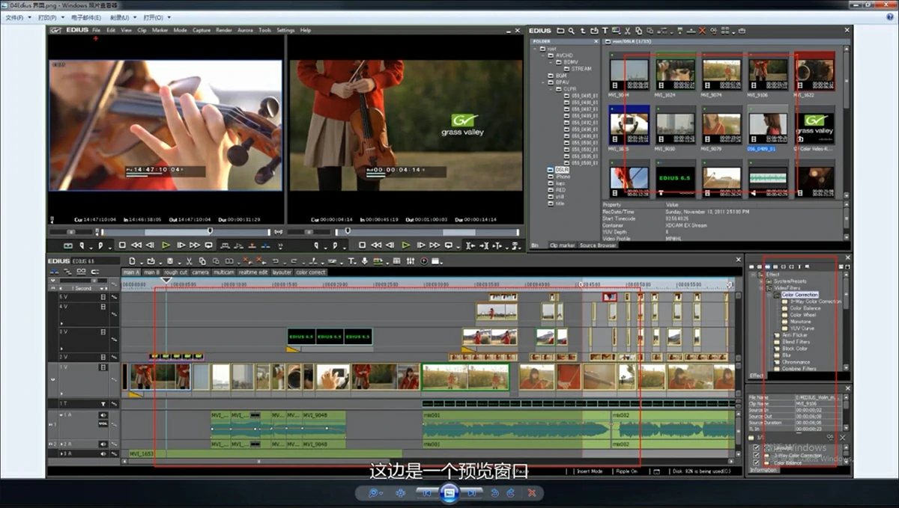899x508 pixels.
Task: Open the 文件(F) dropdown menu
Action: (x=18, y=17)
